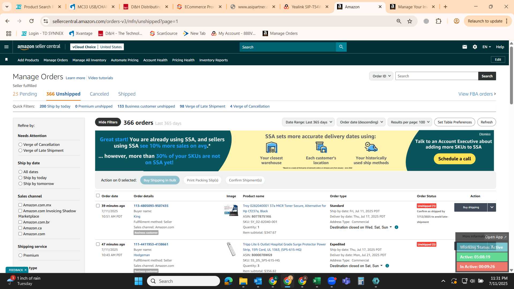Select Ship by tomorrow radio option
The width and height of the screenshot is (514, 289).
pos(20,184)
